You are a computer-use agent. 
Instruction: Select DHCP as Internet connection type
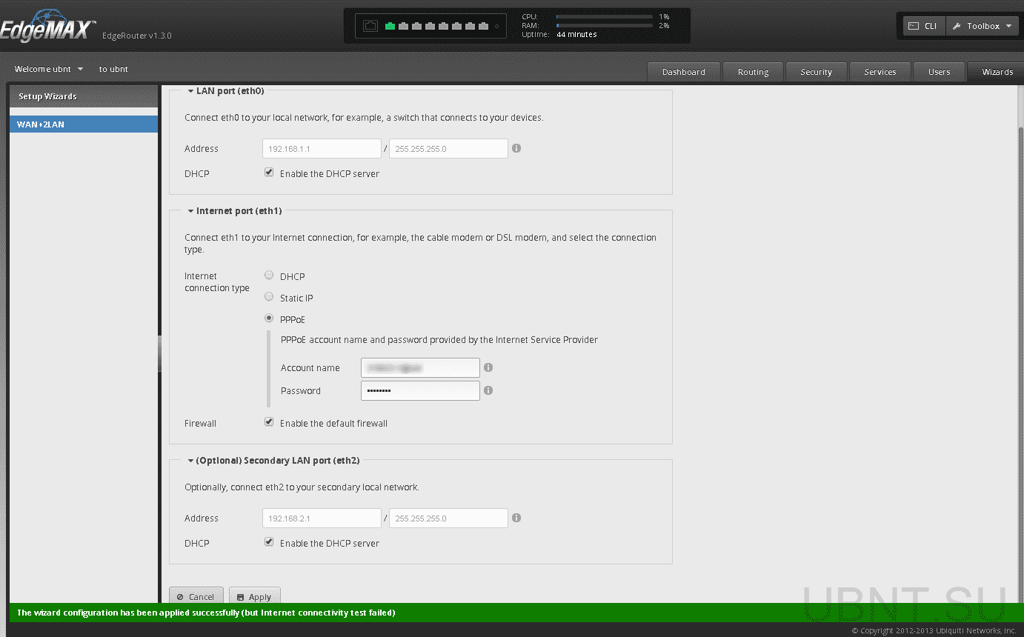(x=269, y=276)
